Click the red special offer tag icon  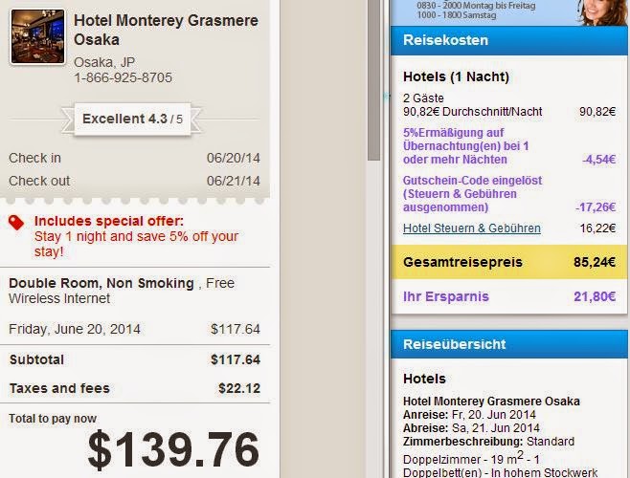[x=15, y=222]
